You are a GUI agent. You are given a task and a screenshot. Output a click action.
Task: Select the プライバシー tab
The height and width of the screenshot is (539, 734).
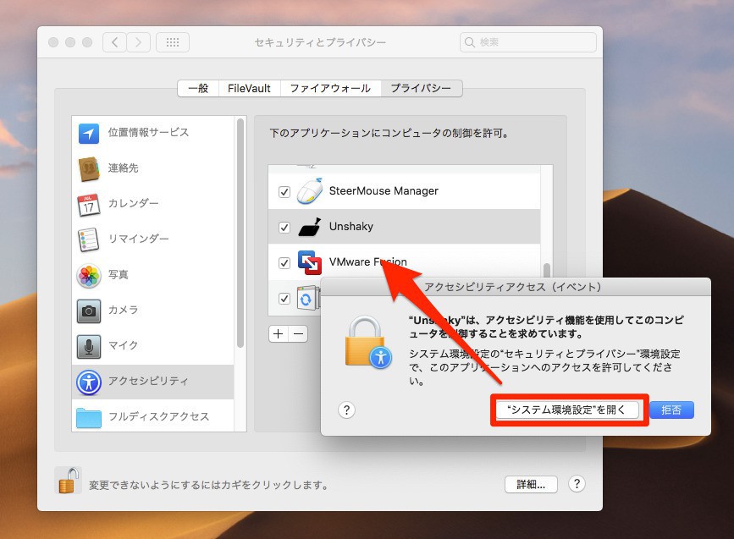point(422,89)
